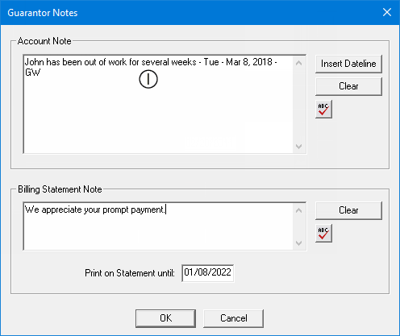Click the Insert Dateline button
The height and width of the screenshot is (336, 400).
tap(348, 64)
